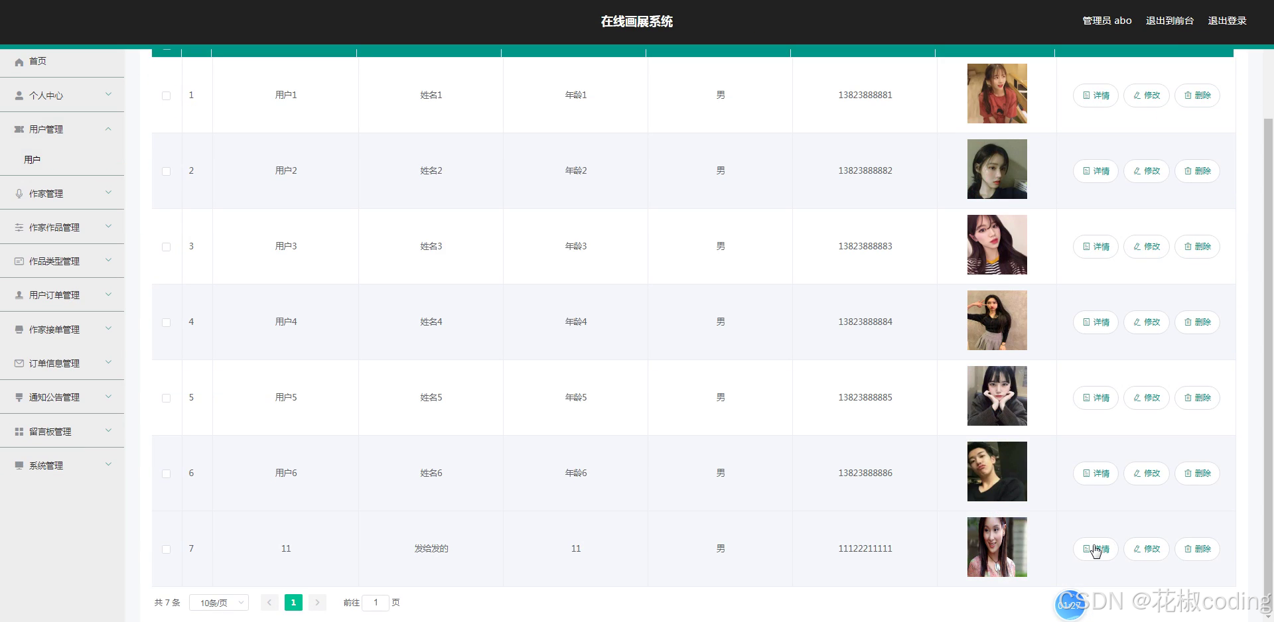Image resolution: width=1274 pixels, height=622 pixels.
Task: Click 退出到前台 in the header
Action: 1170,21
